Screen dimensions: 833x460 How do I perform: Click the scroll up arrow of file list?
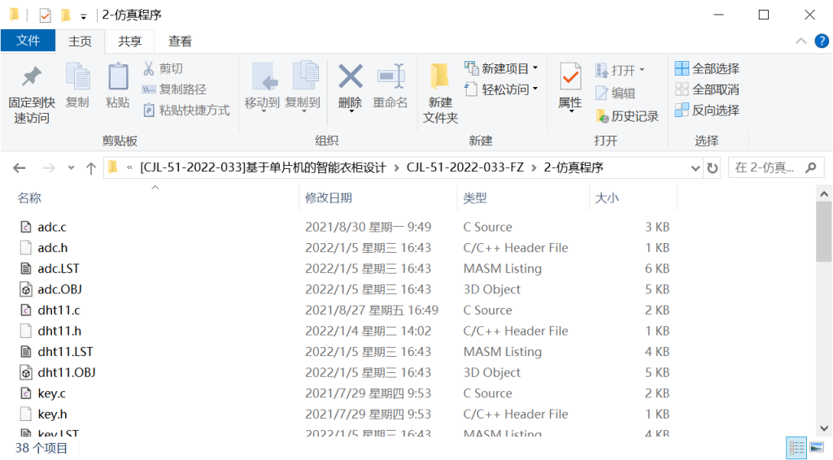pos(824,194)
